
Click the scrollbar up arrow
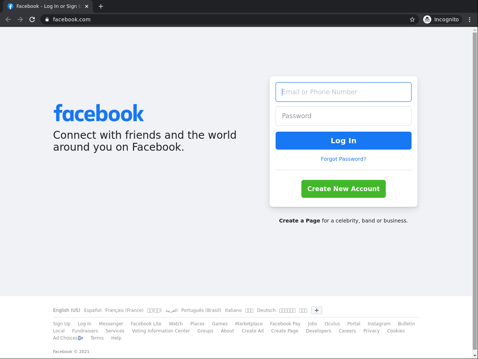[x=475, y=30]
